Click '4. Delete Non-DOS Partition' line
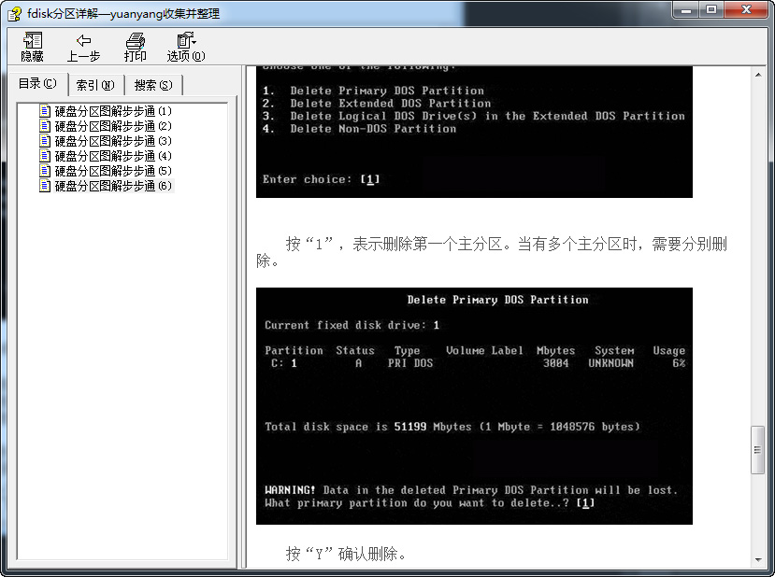775x577 pixels. pyautogui.click(x=359, y=129)
